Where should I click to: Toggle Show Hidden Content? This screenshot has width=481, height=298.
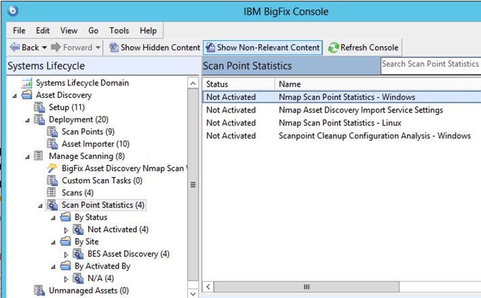154,48
